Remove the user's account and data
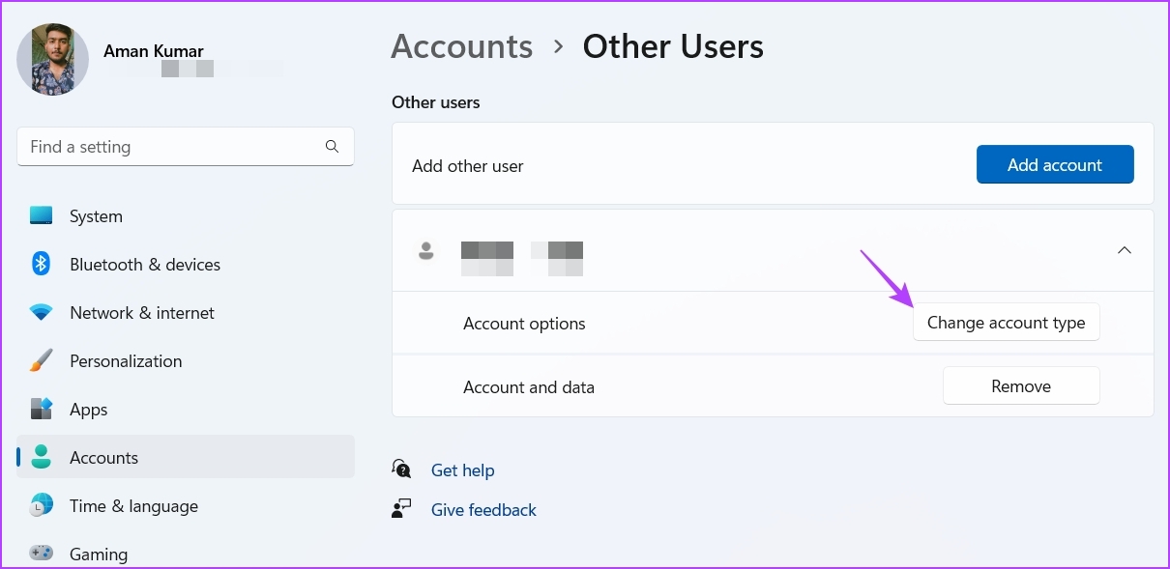Screen dimensions: 1170x569 pos(1021,385)
